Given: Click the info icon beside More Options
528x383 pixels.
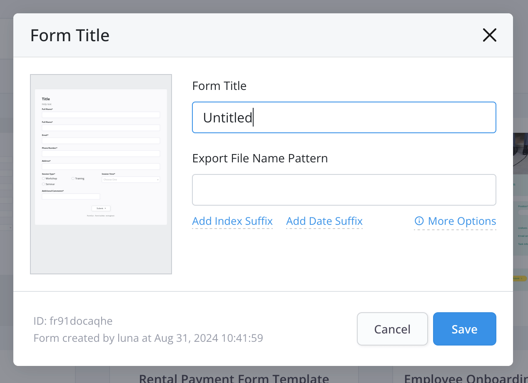Looking at the screenshot, I should click(419, 221).
